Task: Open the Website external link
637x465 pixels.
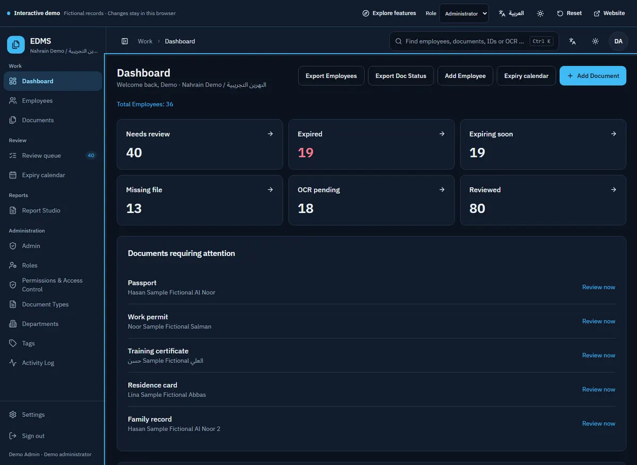Action: [x=609, y=13]
